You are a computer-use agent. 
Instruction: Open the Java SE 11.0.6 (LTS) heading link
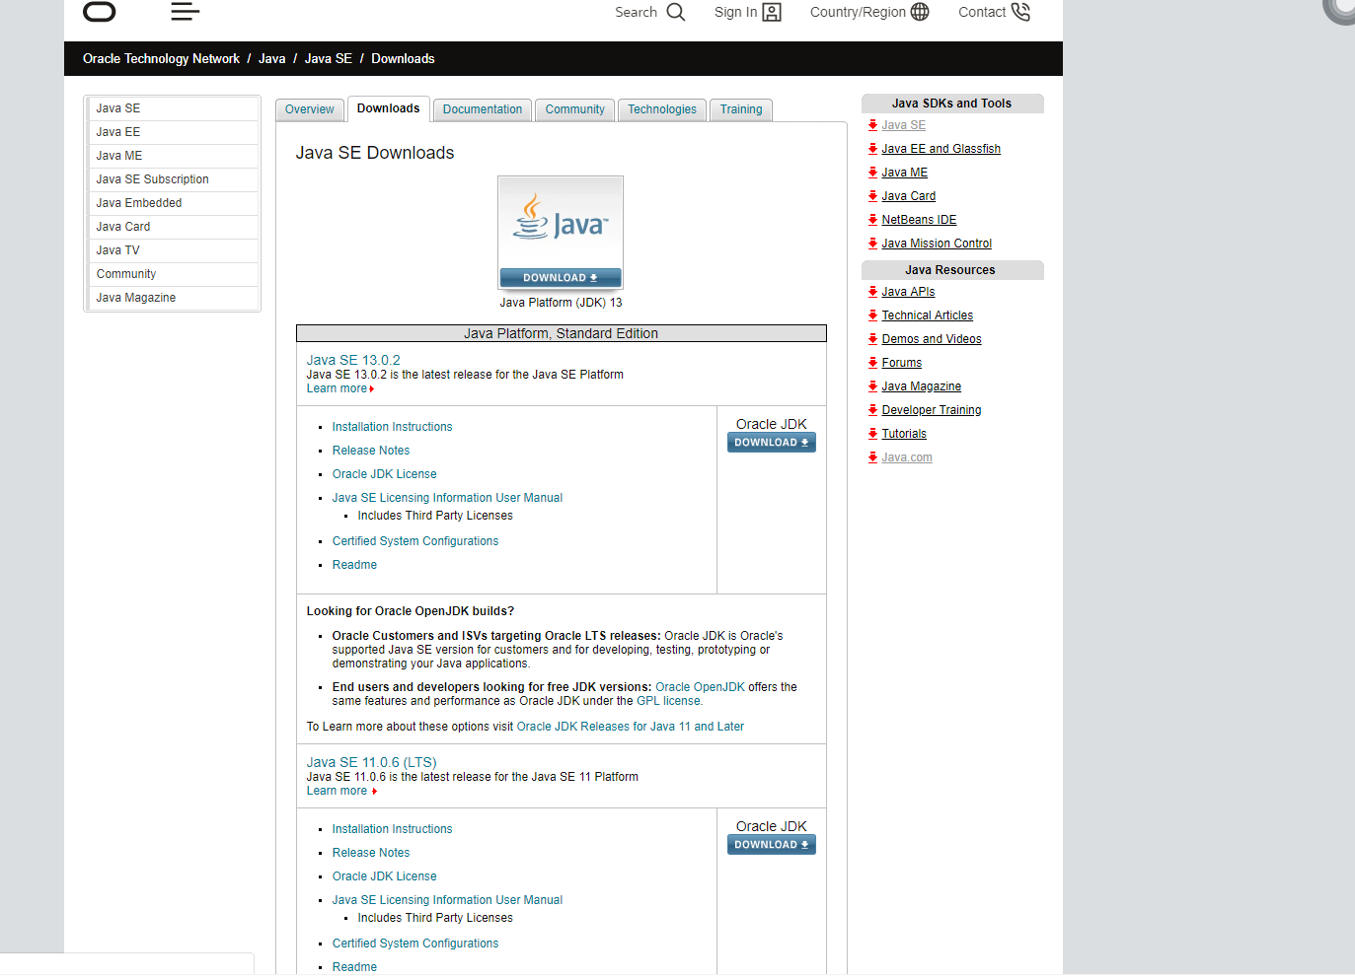point(371,762)
